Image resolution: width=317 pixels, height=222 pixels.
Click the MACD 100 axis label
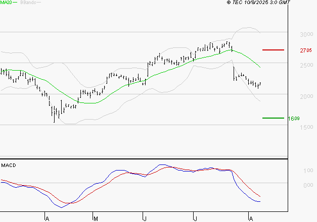[x=308, y=171]
